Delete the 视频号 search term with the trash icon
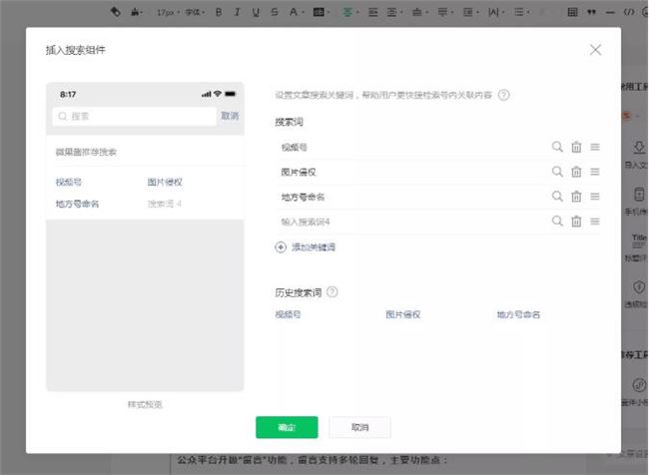 pyautogui.click(x=576, y=147)
